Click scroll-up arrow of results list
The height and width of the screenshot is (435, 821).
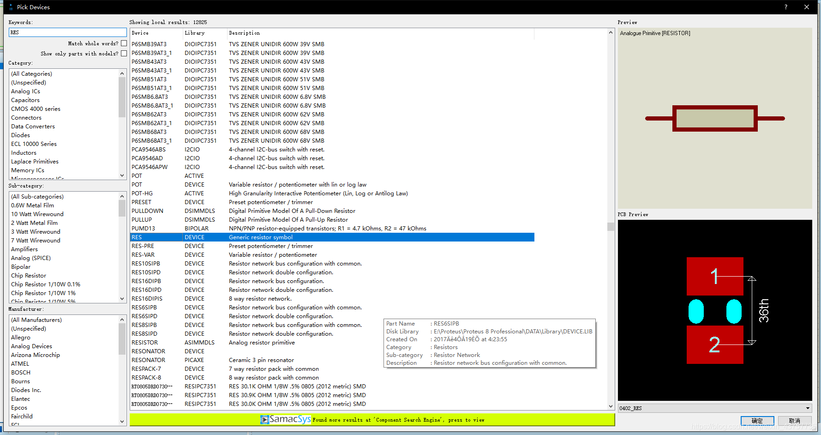(611, 32)
